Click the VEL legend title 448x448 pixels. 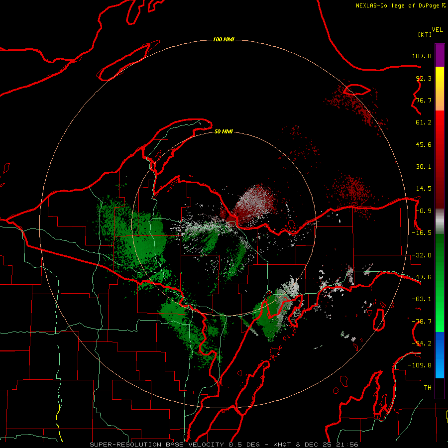437,30
